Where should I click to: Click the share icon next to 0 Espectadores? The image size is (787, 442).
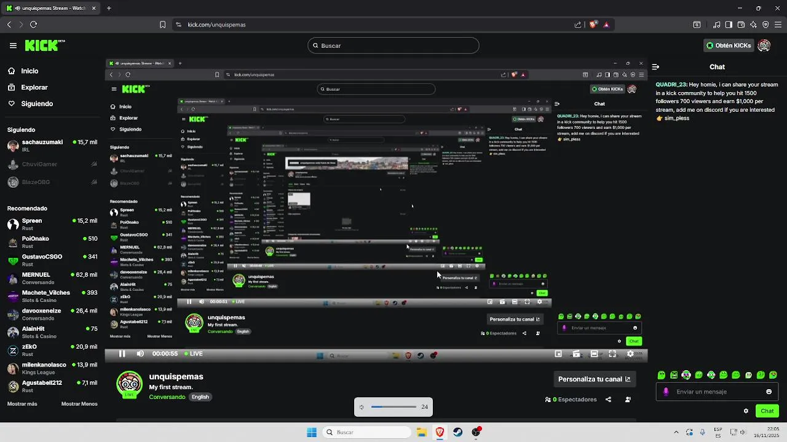click(x=608, y=400)
